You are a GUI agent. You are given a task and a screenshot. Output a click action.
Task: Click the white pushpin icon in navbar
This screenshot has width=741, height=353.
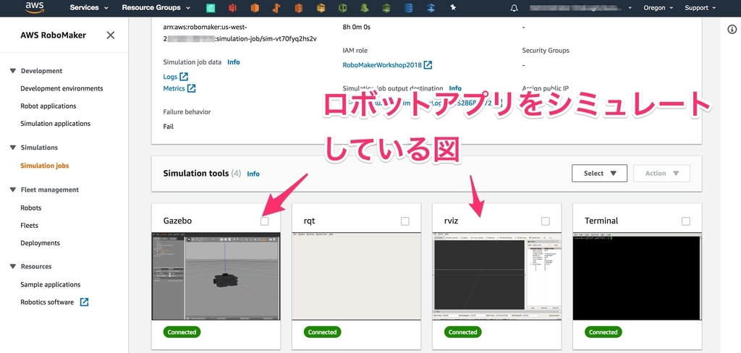(453, 7)
